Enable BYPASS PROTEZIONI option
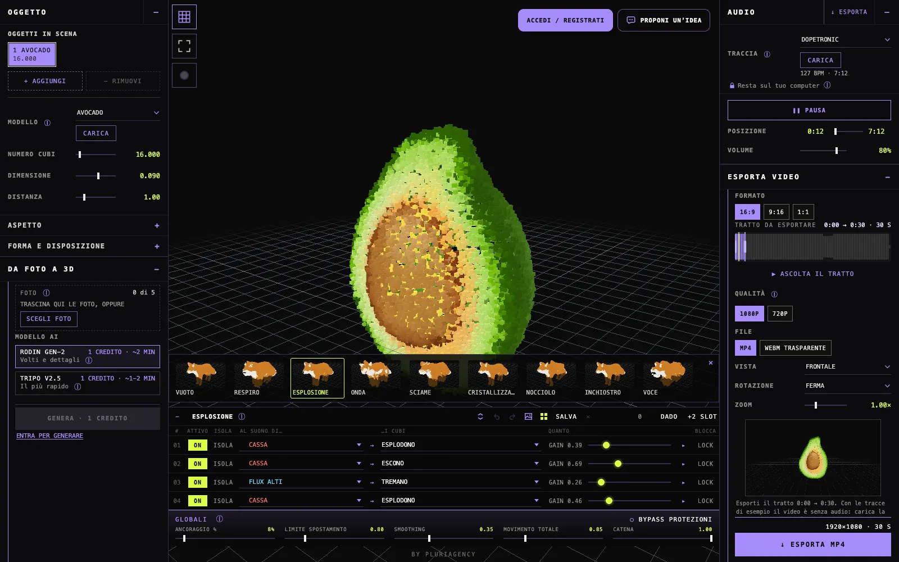 671,519
